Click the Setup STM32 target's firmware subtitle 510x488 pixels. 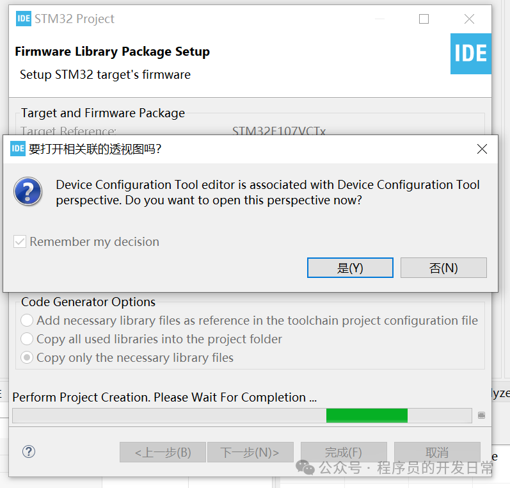tap(105, 74)
